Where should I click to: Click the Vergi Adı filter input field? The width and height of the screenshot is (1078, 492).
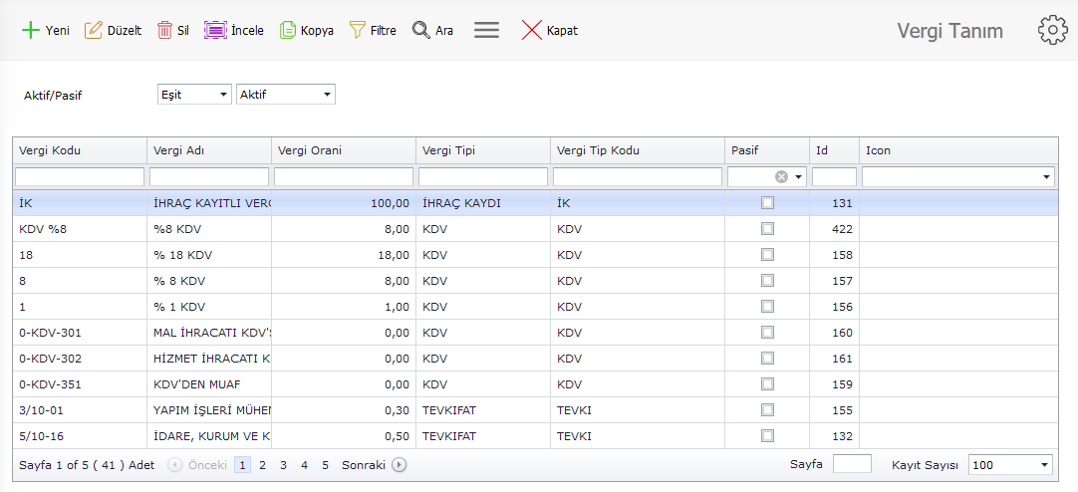coord(209,176)
